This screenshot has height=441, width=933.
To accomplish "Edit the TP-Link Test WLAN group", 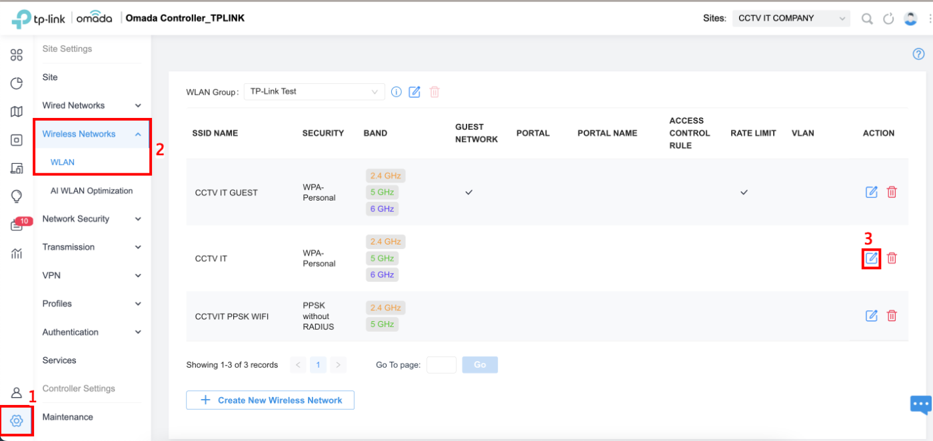I will (x=415, y=92).
